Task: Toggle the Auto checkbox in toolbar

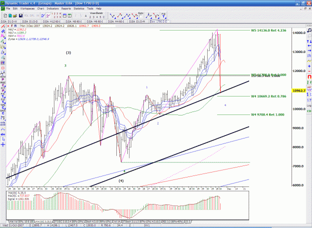Action: click(x=140, y=16)
